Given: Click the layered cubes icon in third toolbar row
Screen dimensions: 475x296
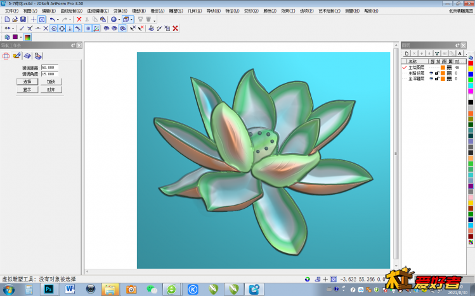Looking at the screenshot, I should pyautogui.click(x=7, y=37).
